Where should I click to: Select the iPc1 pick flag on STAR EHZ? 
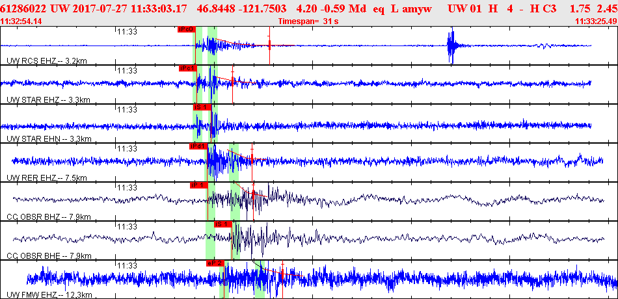tap(187, 68)
